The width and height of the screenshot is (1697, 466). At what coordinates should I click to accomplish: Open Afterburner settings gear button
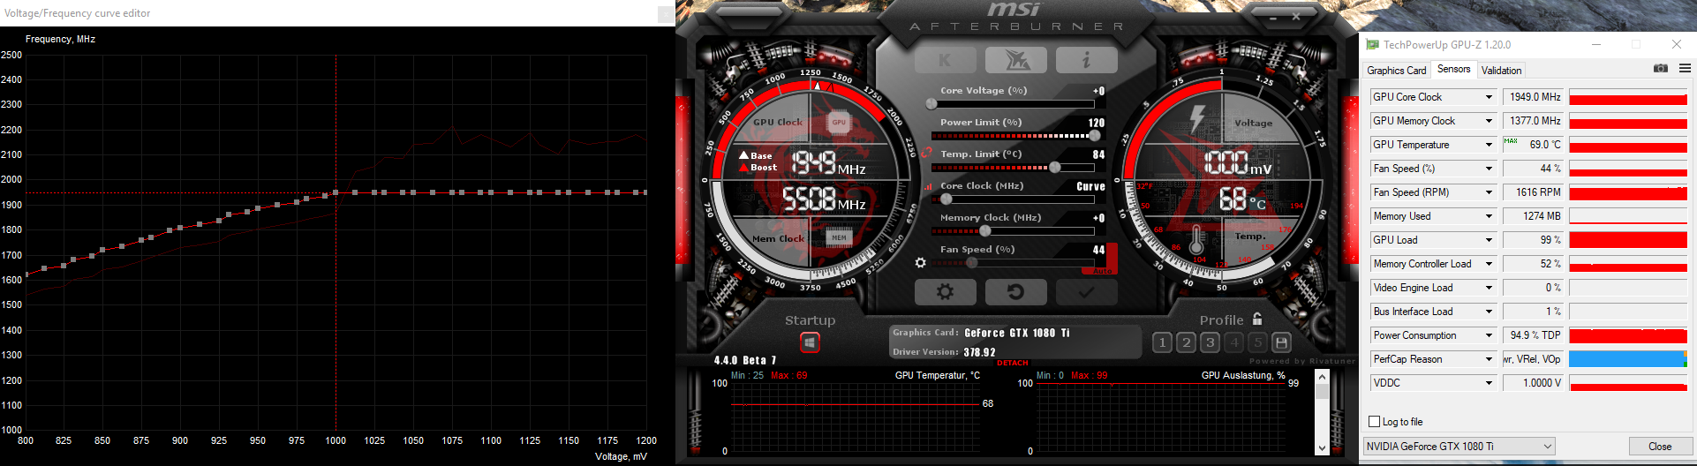[945, 291]
